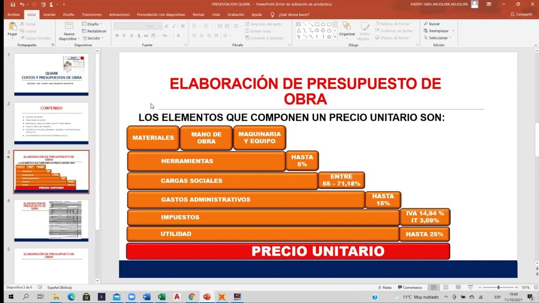The width and height of the screenshot is (539, 303).
Task: Open Excel from the Windows taskbar
Action: pyautogui.click(x=162, y=297)
